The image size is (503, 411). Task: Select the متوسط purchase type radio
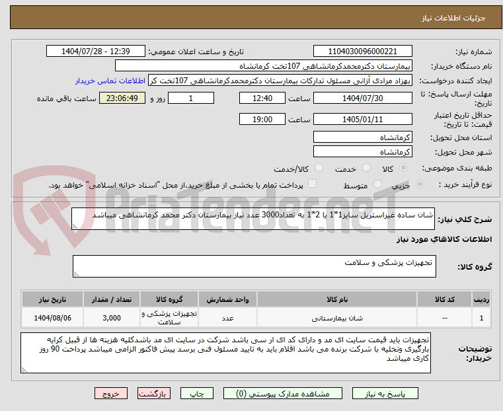[378, 184]
